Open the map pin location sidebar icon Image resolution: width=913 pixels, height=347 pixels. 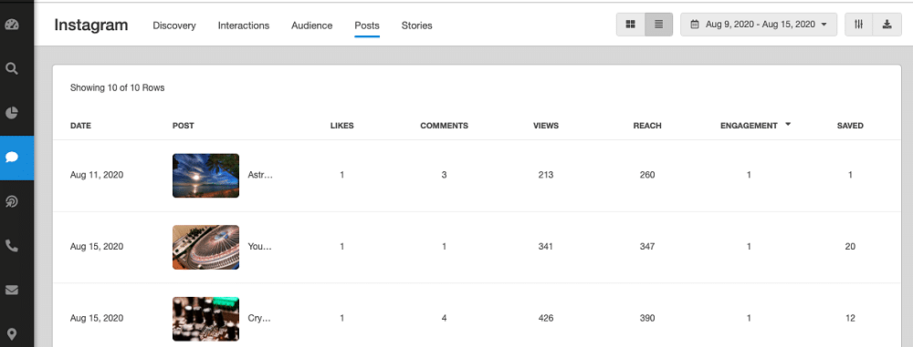(x=12, y=333)
